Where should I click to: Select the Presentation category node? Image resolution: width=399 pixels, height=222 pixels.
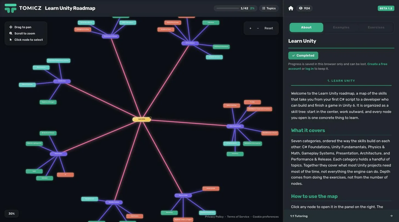pyautogui.click(x=58, y=154)
